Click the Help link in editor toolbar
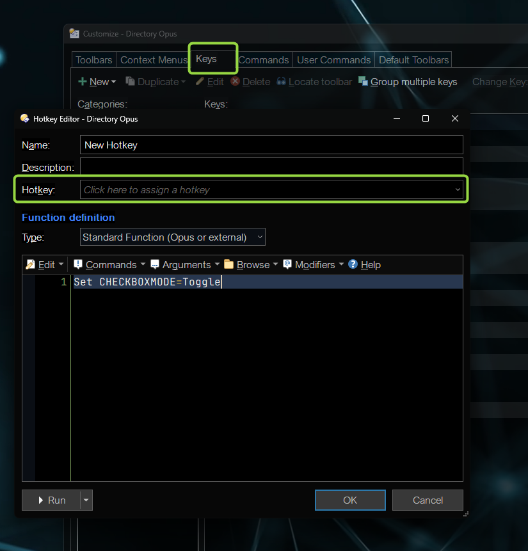528x551 pixels. [x=371, y=264]
